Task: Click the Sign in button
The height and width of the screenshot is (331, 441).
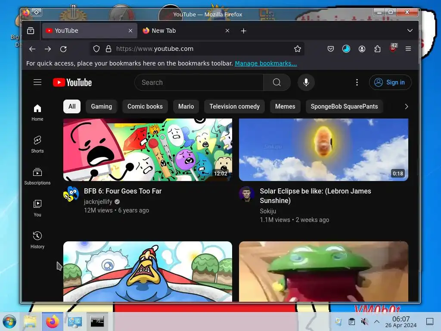Action: click(x=390, y=82)
